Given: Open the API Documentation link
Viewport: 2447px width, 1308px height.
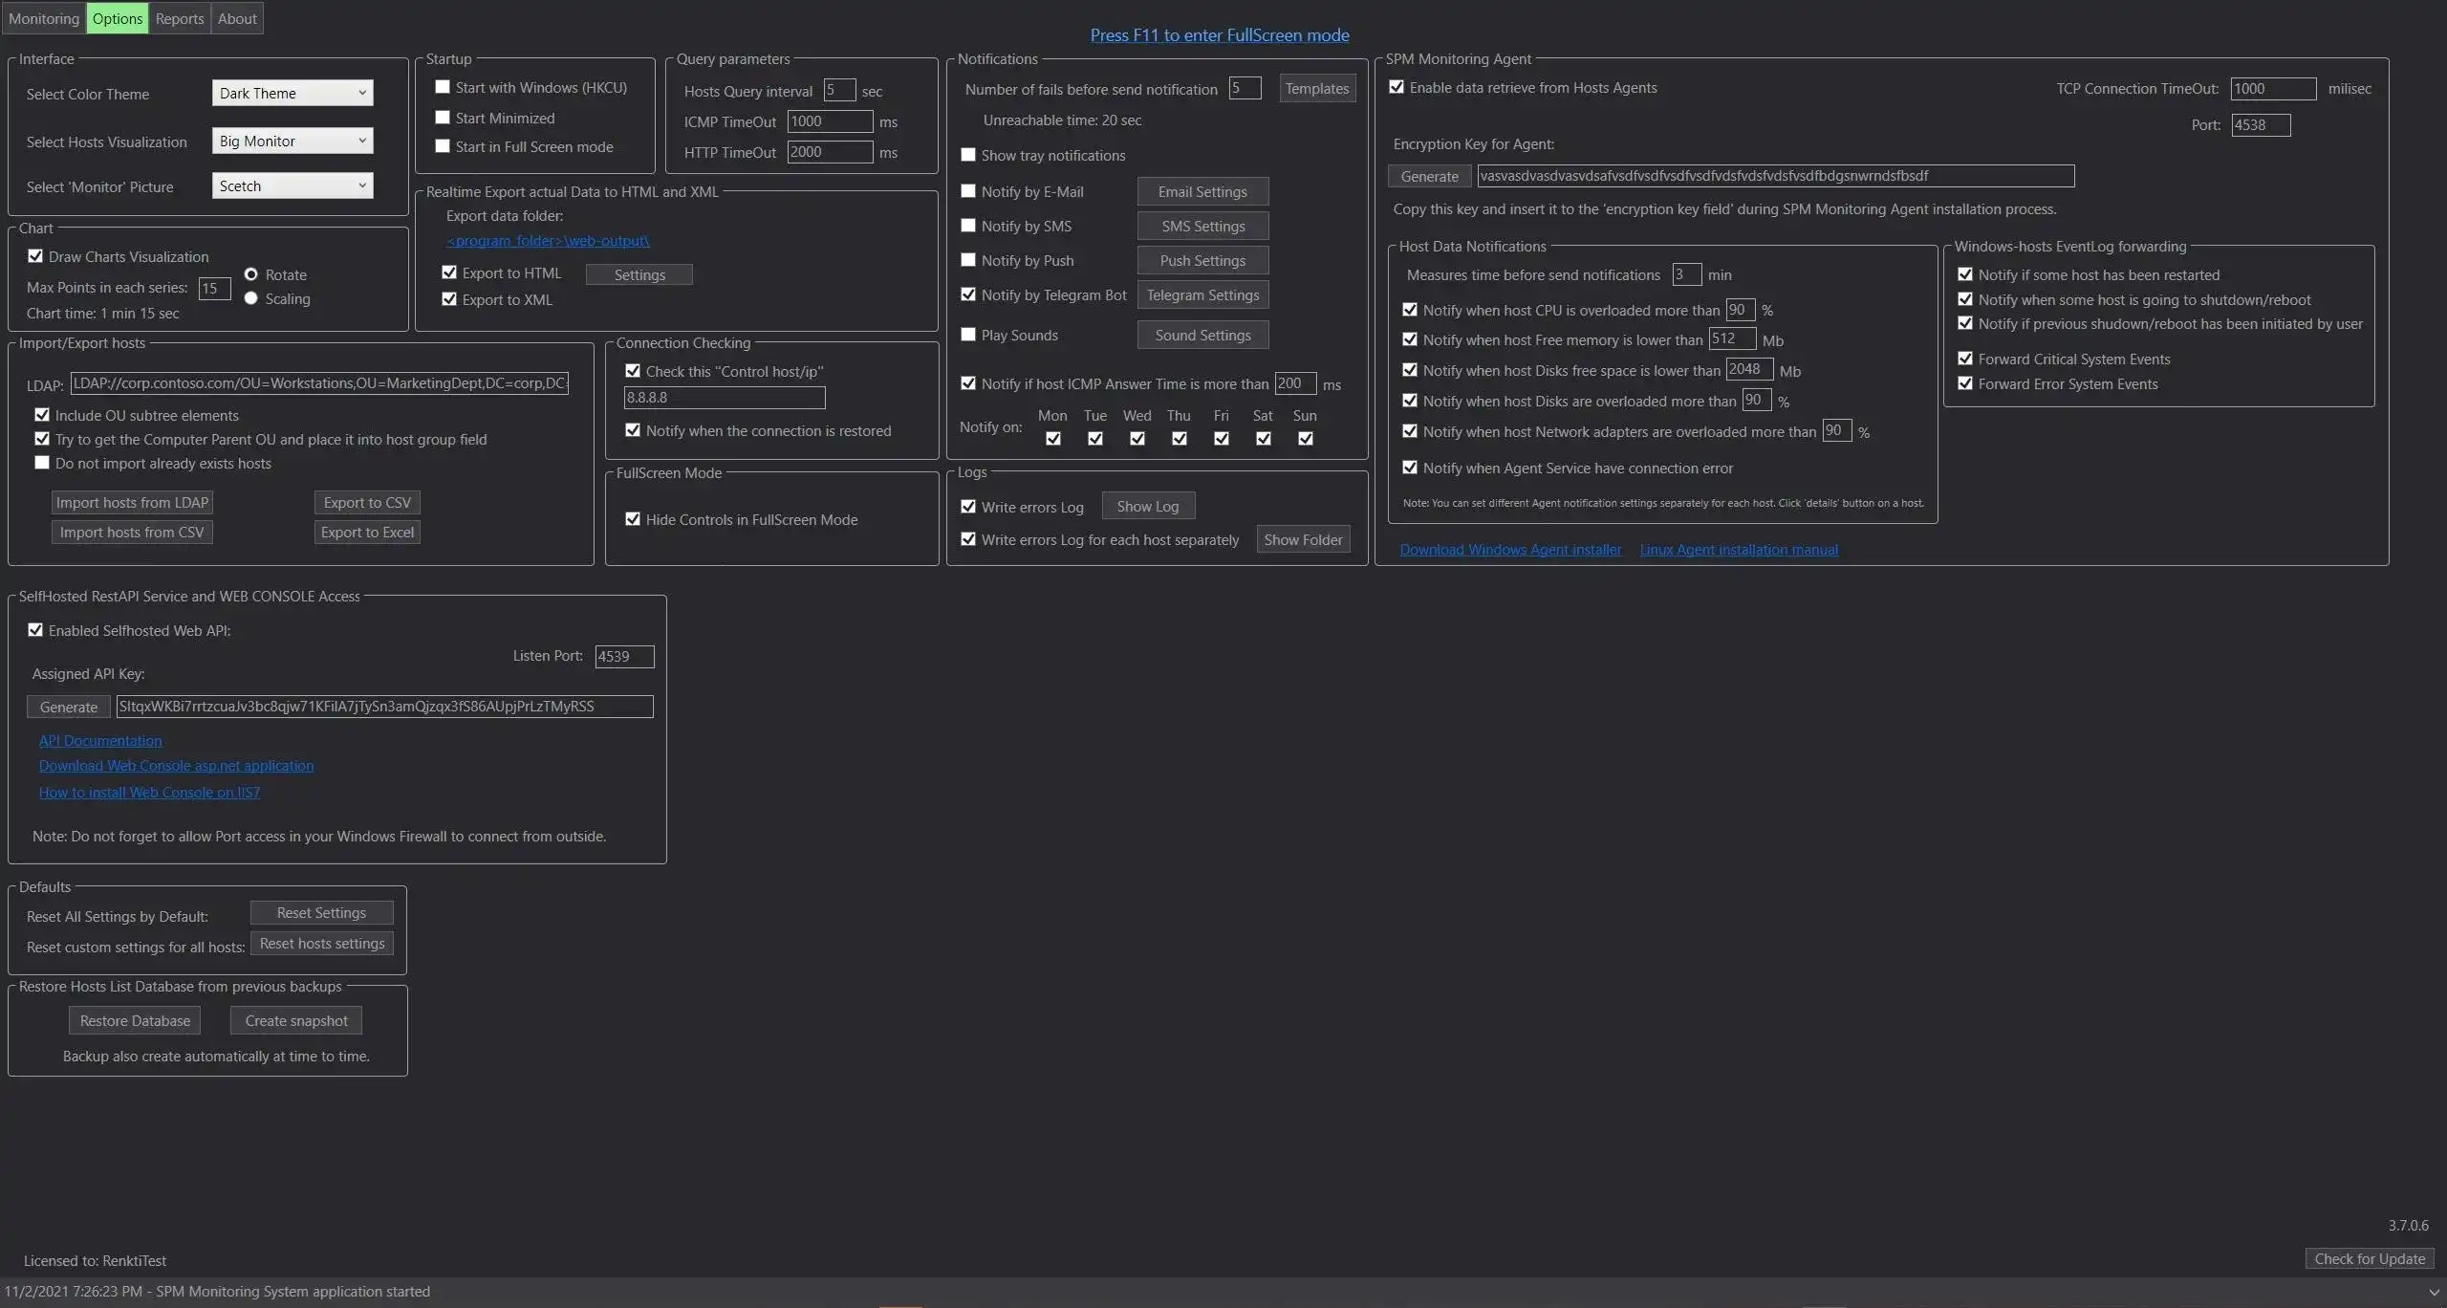Looking at the screenshot, I should pos(100,740).
